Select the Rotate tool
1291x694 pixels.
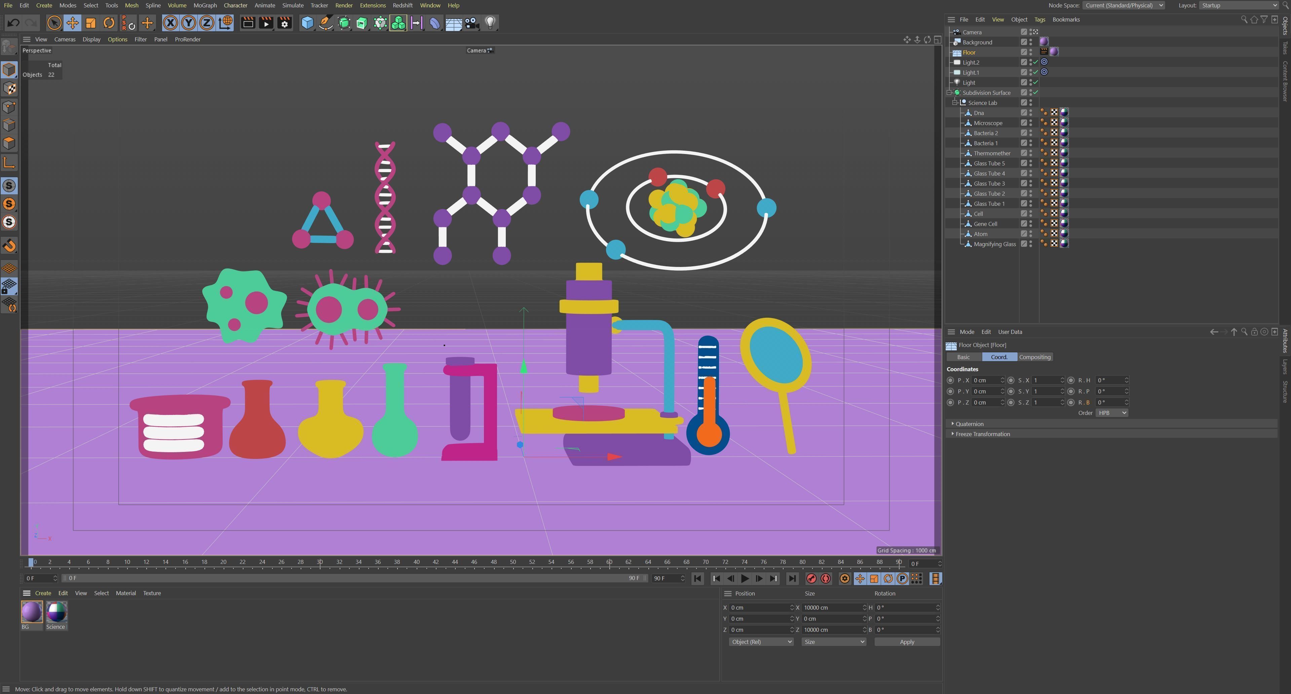tap(109, 23)
